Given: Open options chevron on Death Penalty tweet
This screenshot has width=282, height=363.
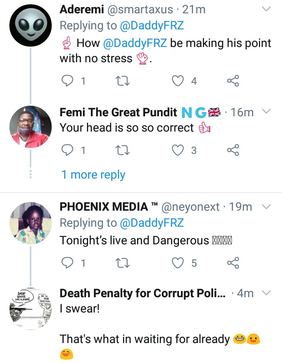Looking at the screenshot, I should (x=266, y=293).
